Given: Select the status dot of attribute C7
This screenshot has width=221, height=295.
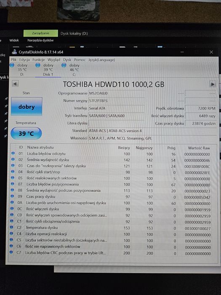Looking at the screenshot, I should (x=11, y=252).
